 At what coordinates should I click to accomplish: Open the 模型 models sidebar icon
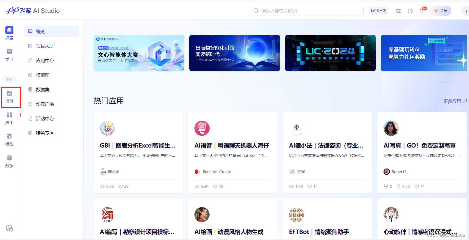pos(9,140)
